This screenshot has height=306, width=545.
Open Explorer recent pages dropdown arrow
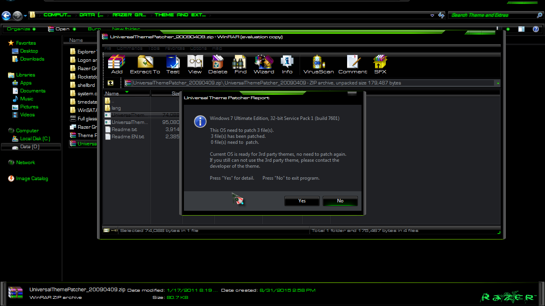(26, 16)
